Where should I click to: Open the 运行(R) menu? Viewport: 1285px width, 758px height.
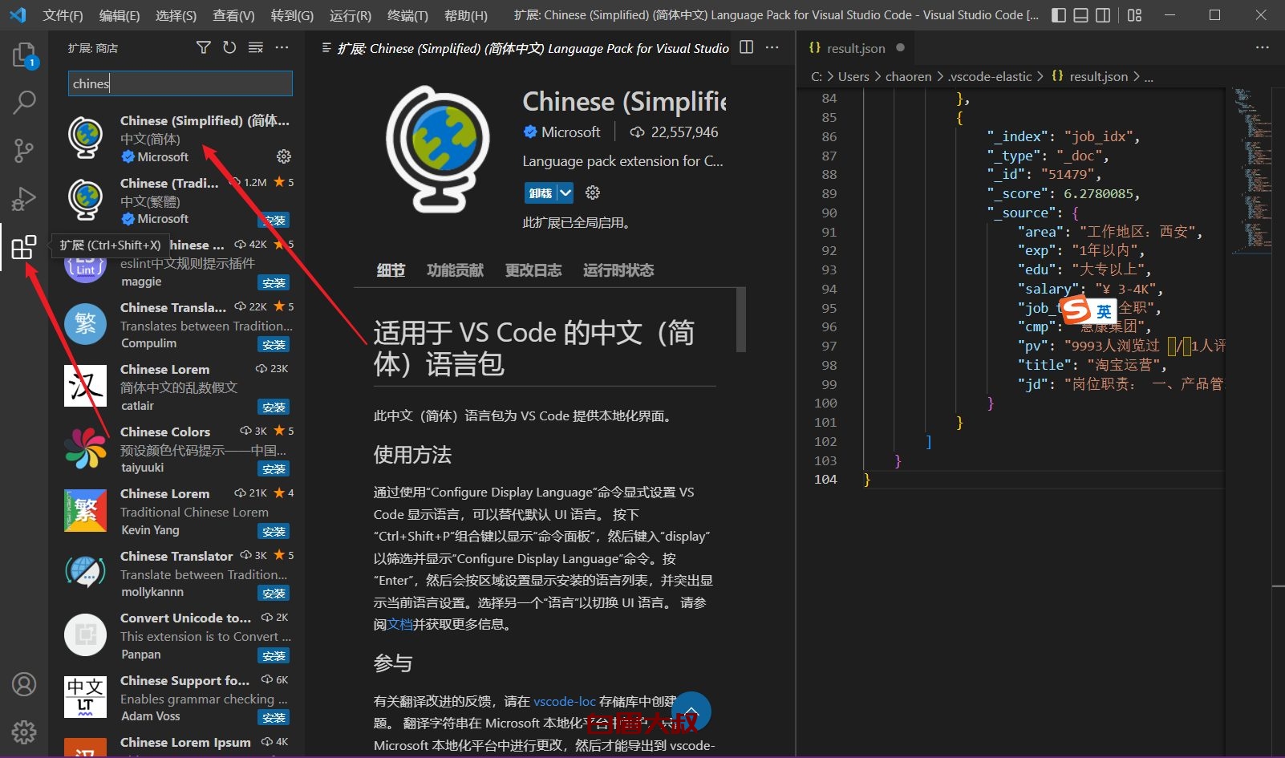pos(351,15)
